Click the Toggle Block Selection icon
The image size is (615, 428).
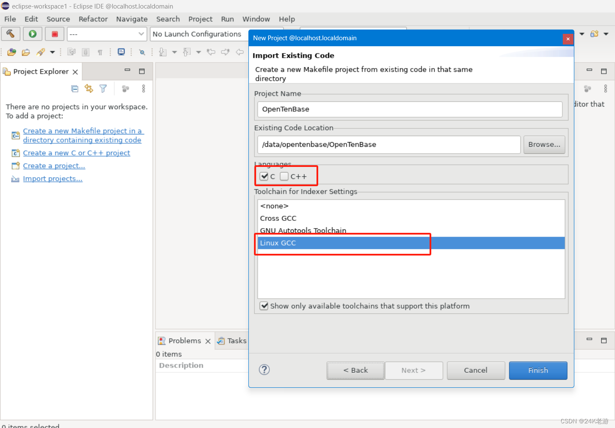tap(86, 52)
